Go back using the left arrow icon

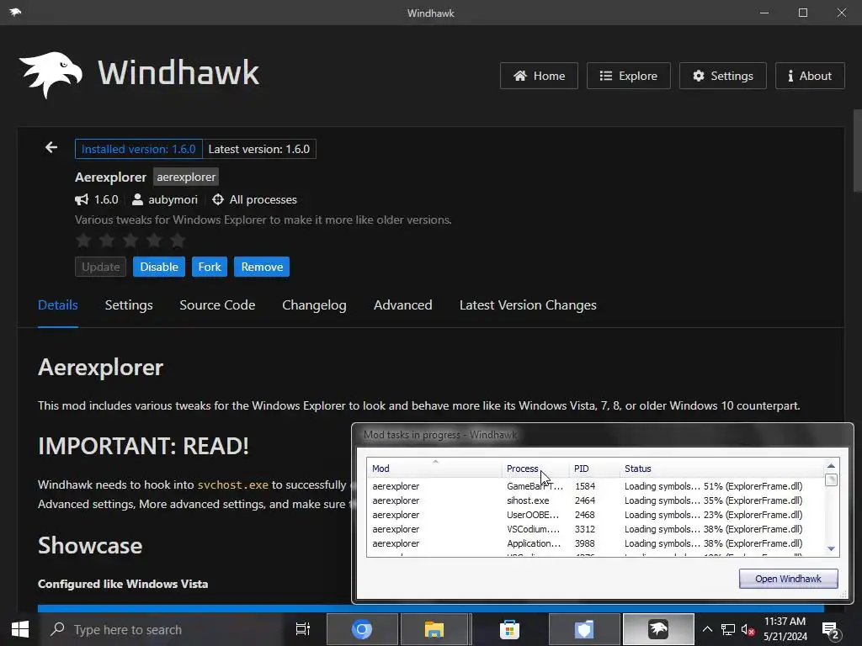click(x=51, y=148)
